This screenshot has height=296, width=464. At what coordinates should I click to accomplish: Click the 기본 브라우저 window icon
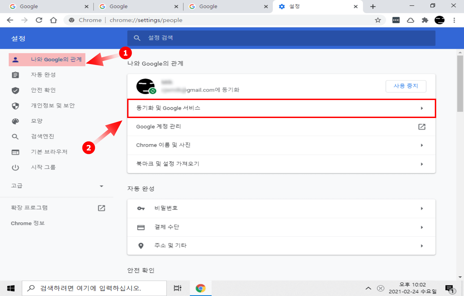click(16, 152)
